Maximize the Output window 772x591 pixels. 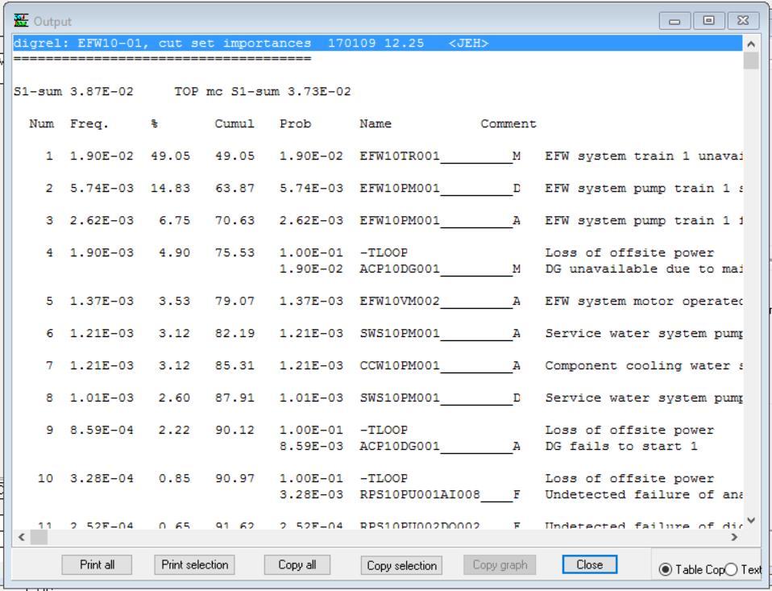click(x=708, y=21)
